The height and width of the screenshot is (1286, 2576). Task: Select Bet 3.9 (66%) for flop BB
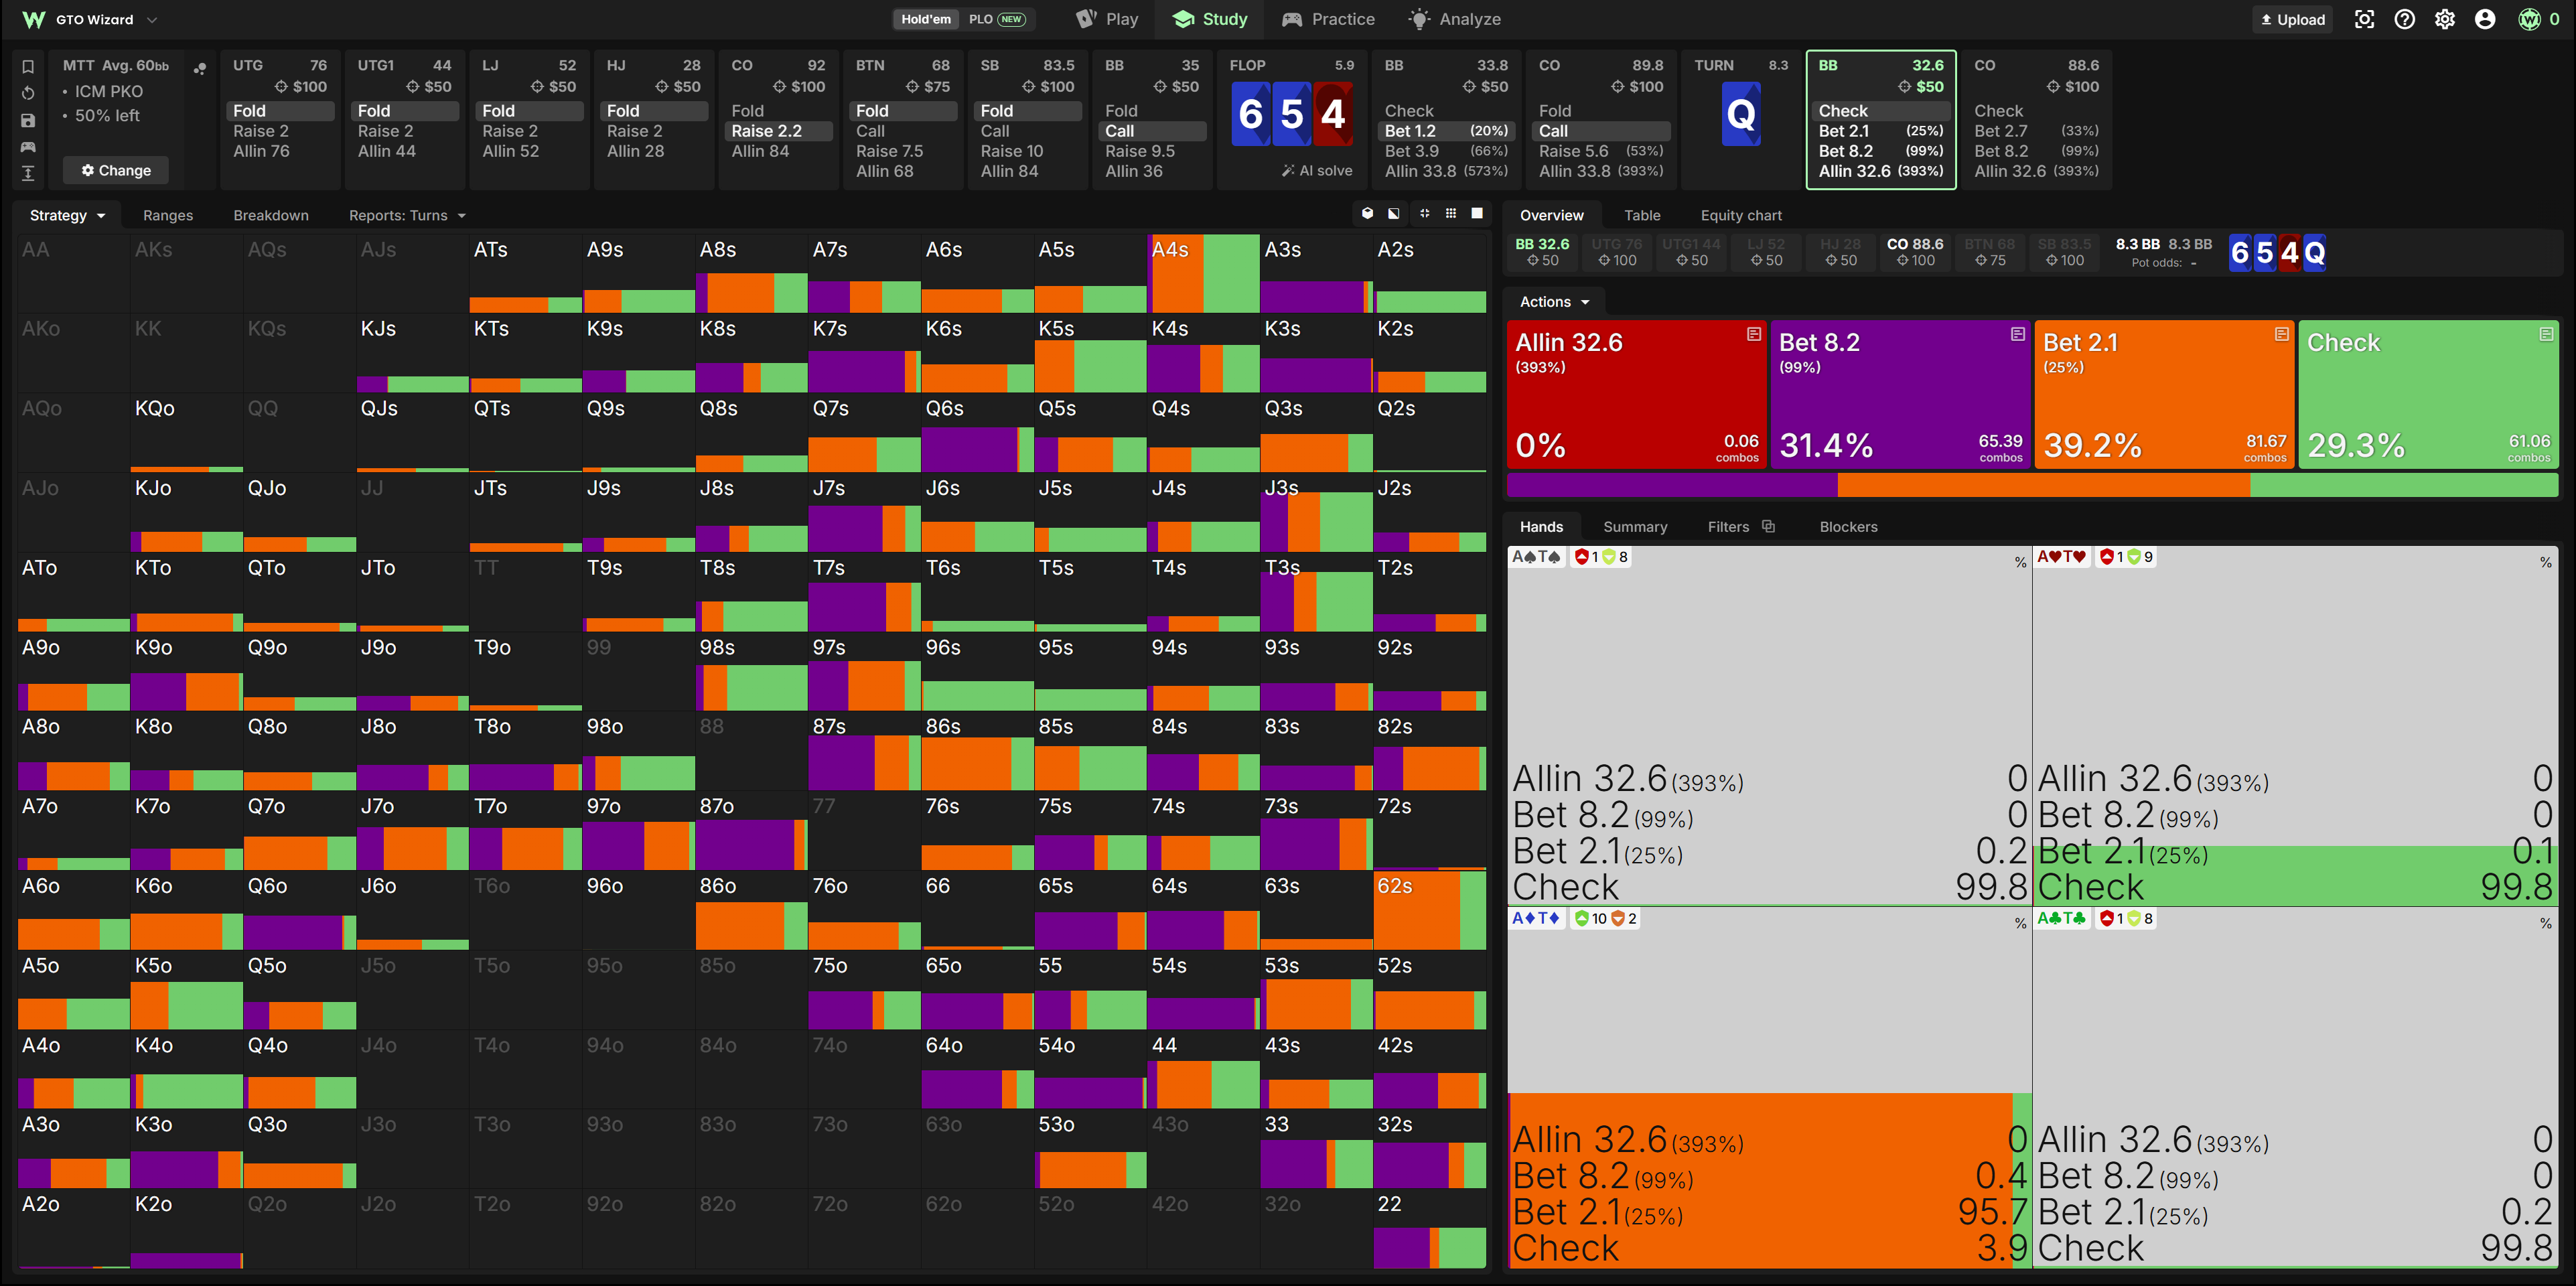coord(1446,151)
